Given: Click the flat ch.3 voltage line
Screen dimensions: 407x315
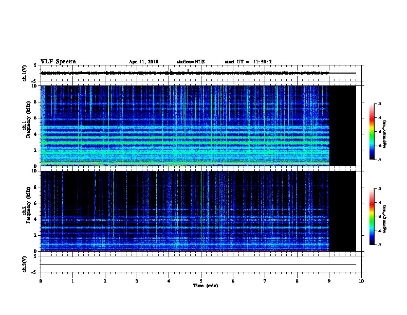Looking at the screenshot, I should [x=198, y=265].
